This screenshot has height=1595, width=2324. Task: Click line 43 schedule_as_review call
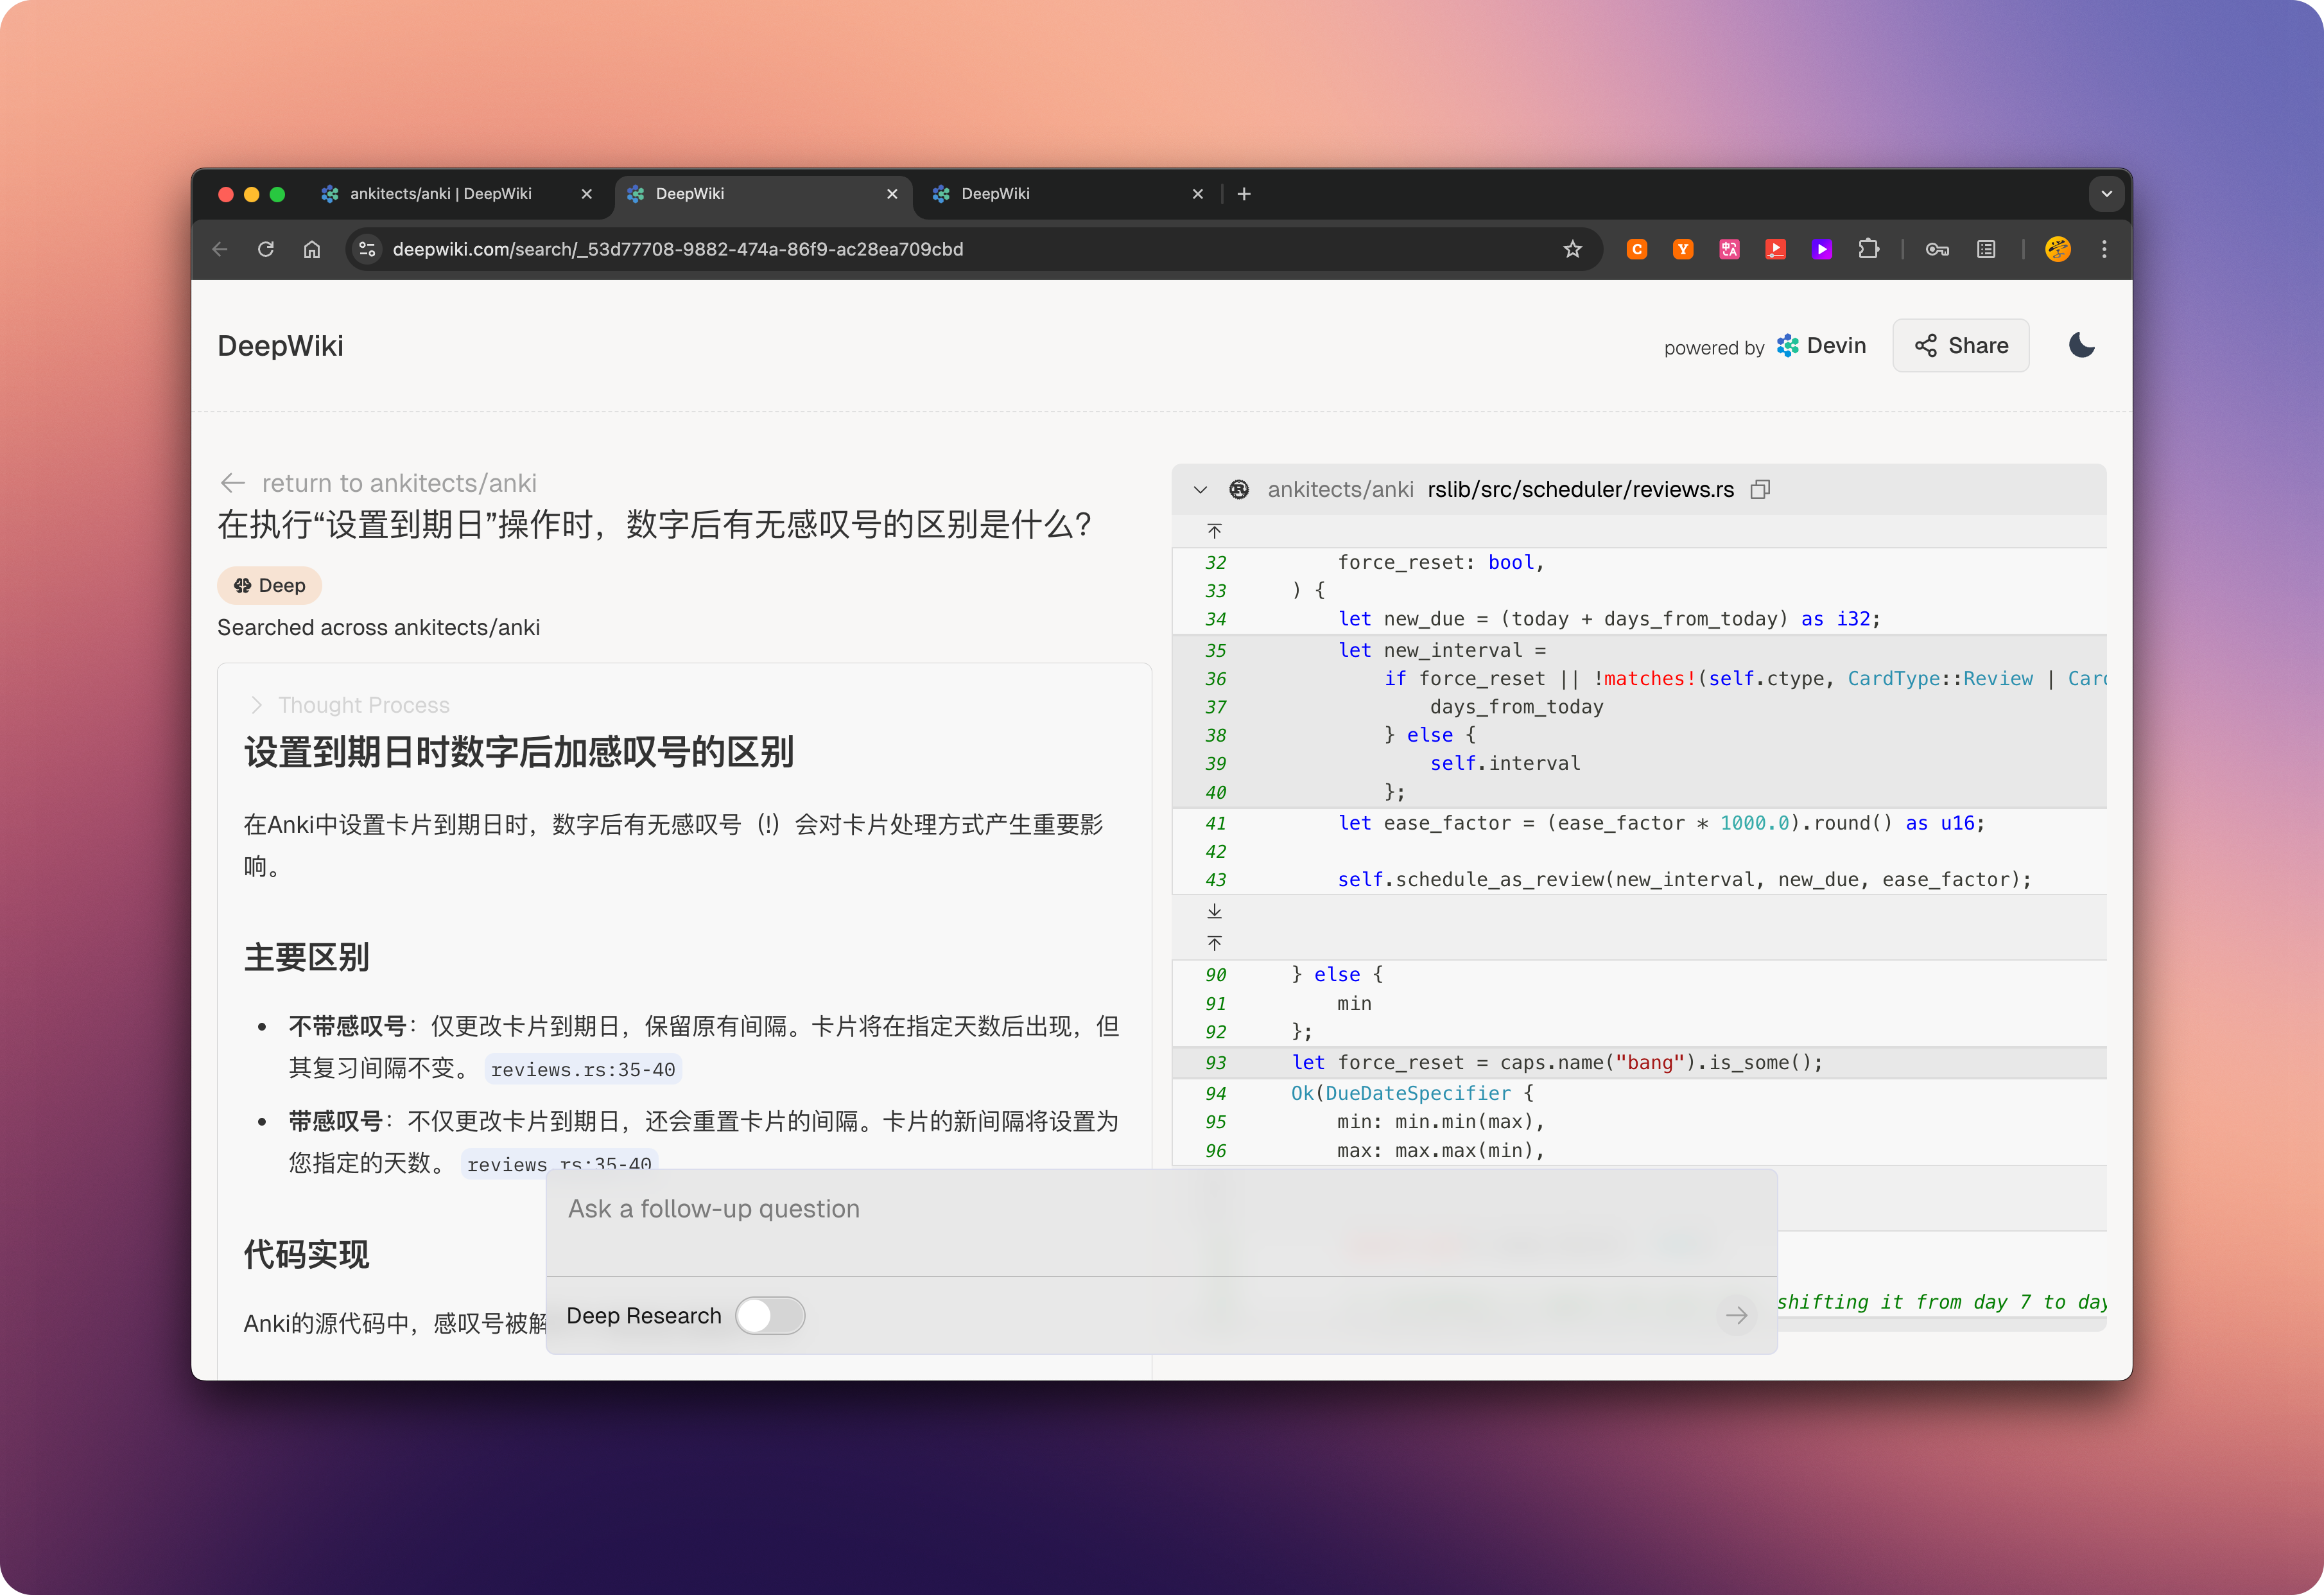pyautogui.click(x=1684, y=879)
